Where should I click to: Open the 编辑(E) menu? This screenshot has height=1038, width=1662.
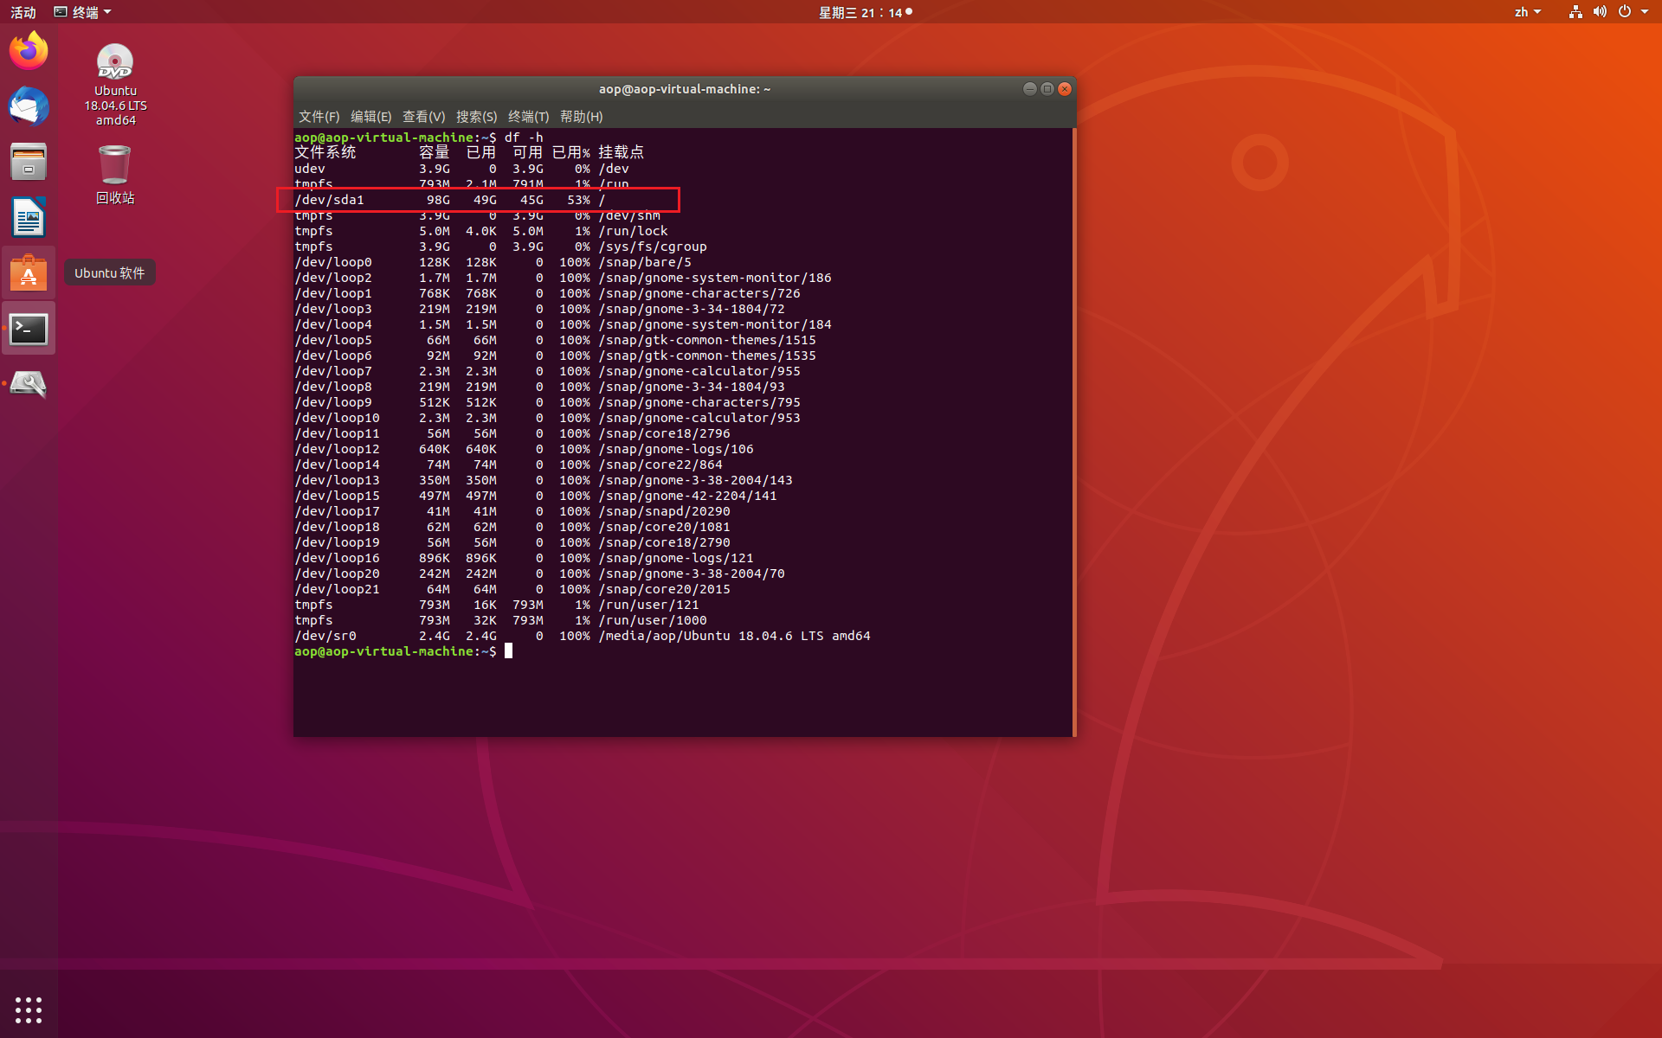coord(370,117)
